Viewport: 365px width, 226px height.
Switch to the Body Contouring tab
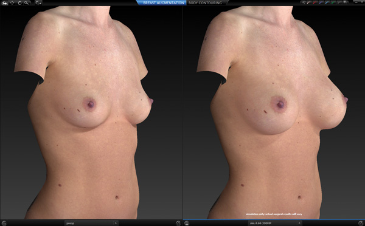click(205, 3)
